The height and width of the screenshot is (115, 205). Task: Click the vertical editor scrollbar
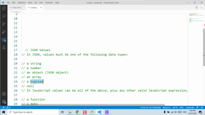point(204,47)
